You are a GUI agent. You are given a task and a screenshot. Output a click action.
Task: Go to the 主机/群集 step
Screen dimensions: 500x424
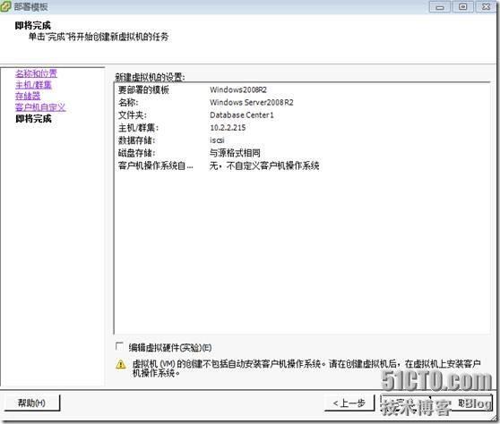(x=33, y=85)
